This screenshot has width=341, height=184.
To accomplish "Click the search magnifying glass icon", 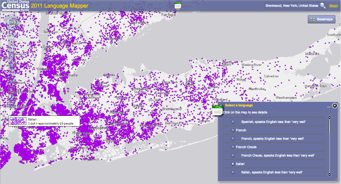I will point(323,6).
